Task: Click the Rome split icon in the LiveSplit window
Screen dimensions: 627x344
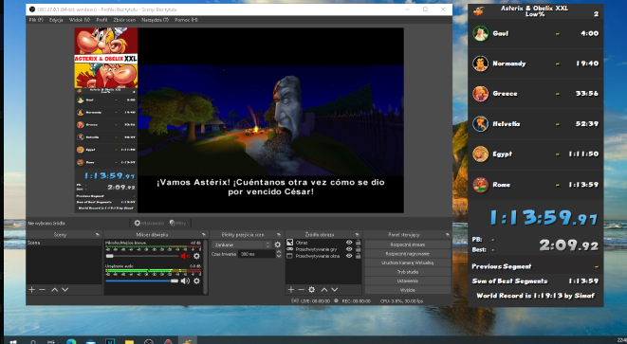Action: pyautogui.click(x=480, y=185)
